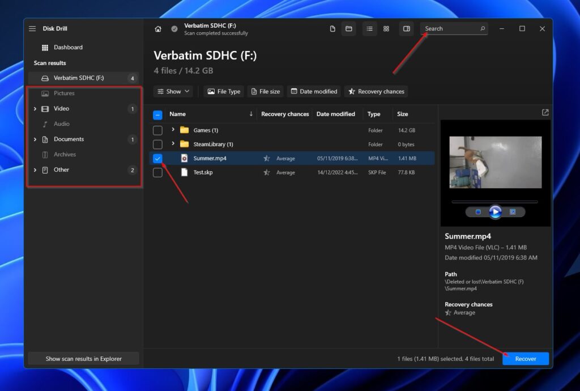This screenshot has height=391, width=580.
Task: Open scan results in a new file view
Action: coord(332,28)
